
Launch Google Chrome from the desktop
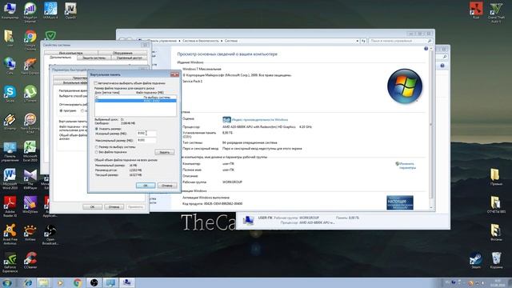click(30, 40)
